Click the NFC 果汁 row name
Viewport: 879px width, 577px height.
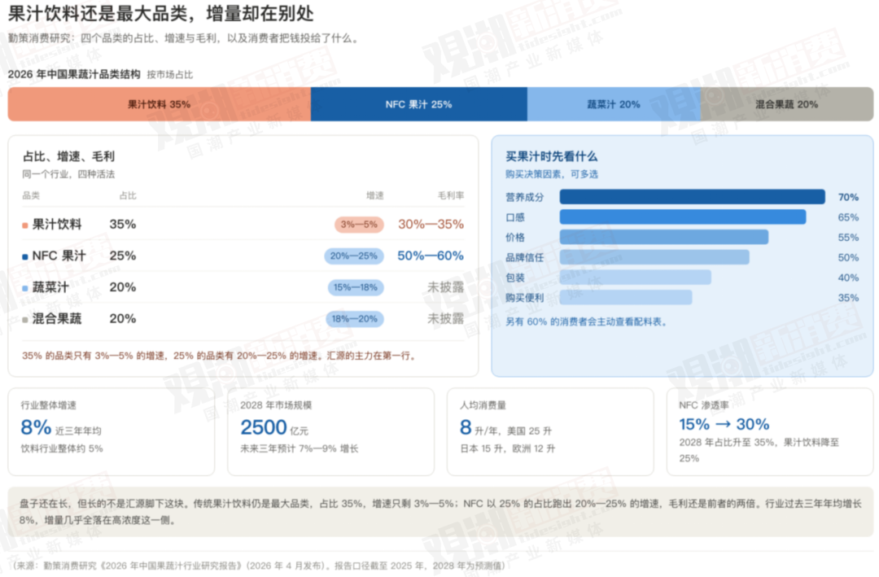pyautogui.click(x=59, y=256)
